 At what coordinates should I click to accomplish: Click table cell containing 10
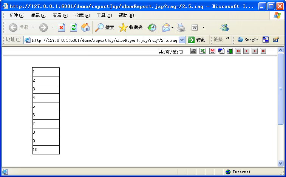46,150
